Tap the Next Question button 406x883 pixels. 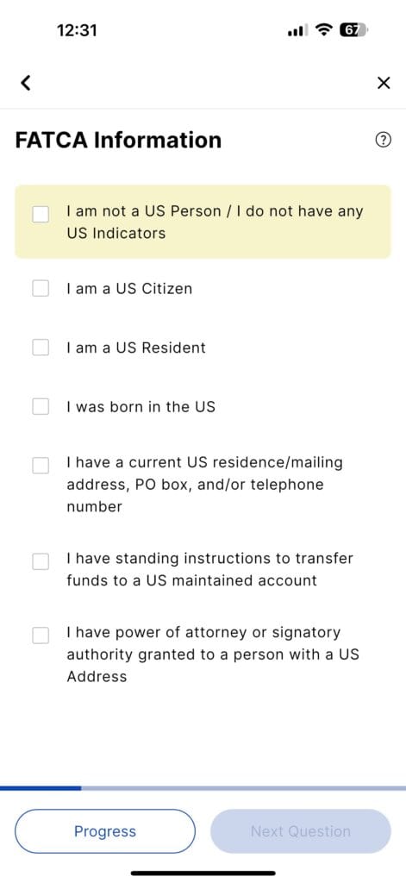pyautogui.click(x=301, y=831)
